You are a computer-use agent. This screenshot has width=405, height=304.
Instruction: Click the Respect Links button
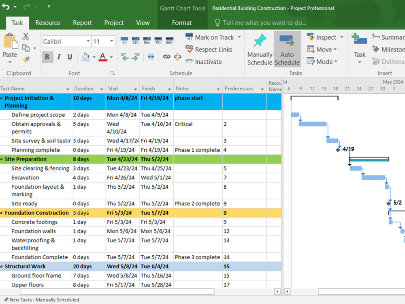tap(209, 49)
